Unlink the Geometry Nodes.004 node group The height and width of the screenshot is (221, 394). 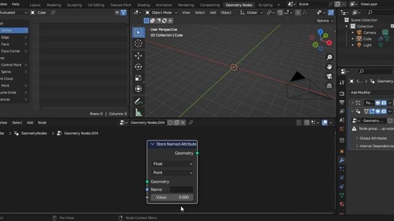point(183,123)
